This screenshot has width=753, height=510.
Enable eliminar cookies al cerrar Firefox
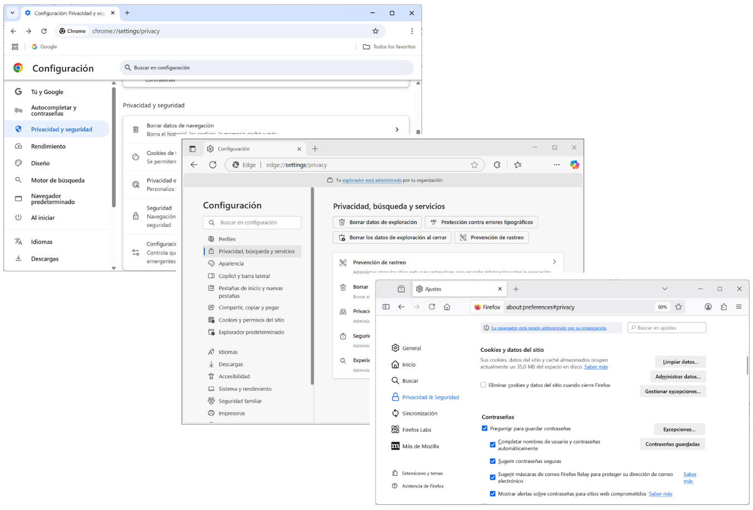point(485,385)
